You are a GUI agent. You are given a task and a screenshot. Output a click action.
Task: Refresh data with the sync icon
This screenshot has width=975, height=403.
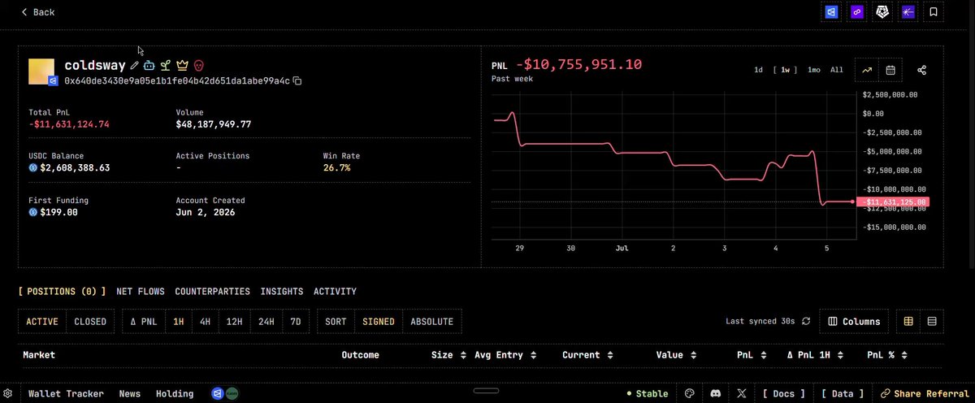[x=806, y=322]
